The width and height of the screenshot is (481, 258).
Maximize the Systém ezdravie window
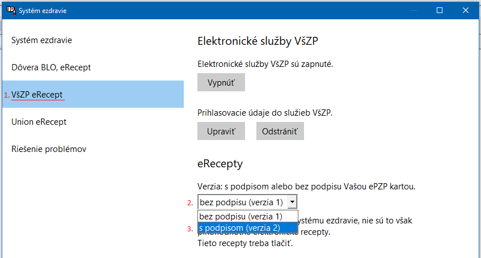click(440, 10)
